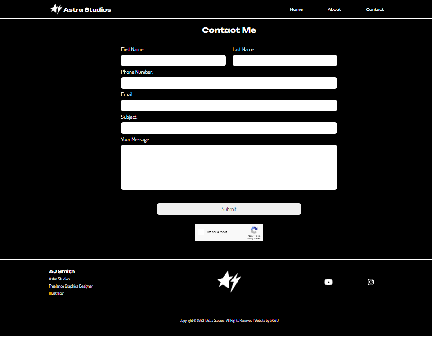Click the large star-bolt logo in footer

pyautogui.click(x=229, y=281)
